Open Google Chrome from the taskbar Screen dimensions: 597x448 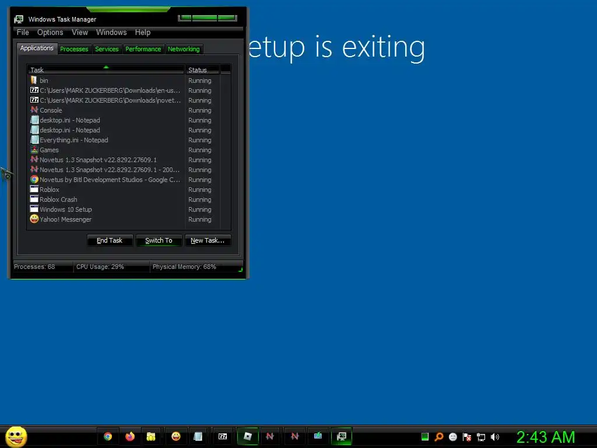point(108,436)
